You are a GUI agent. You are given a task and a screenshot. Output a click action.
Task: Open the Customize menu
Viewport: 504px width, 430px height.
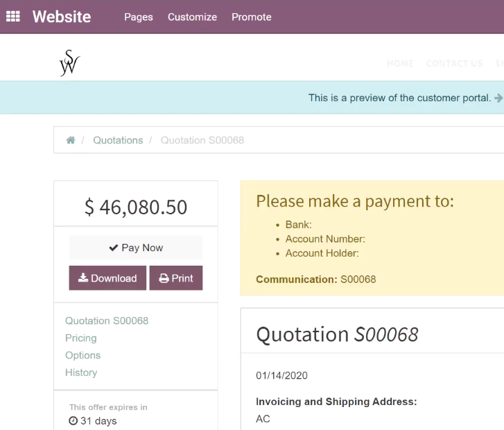(192, 17)
